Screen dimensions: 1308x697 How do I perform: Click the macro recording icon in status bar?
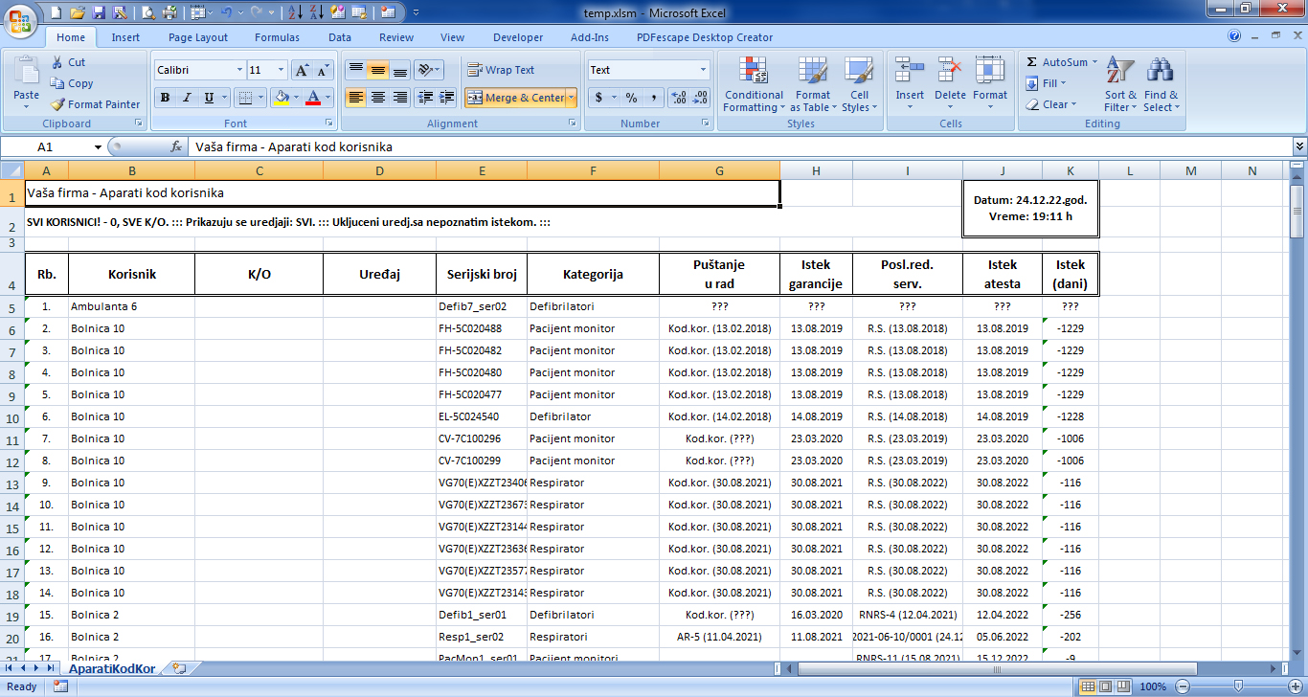(60, 686)
